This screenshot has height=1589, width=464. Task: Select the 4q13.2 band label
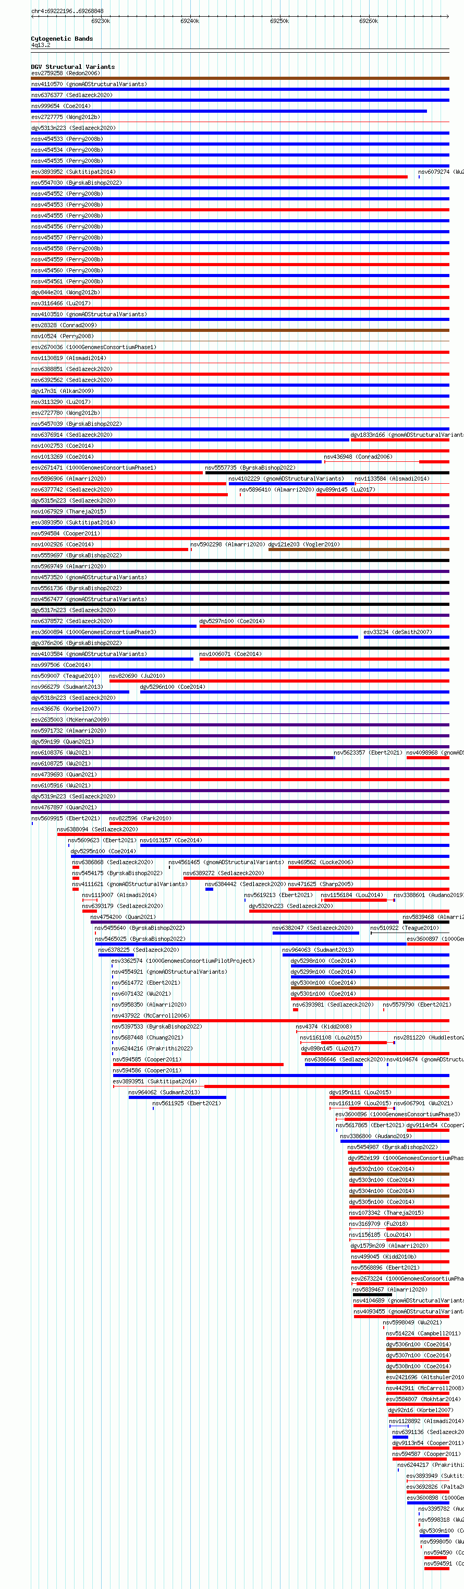pos(41,45)
